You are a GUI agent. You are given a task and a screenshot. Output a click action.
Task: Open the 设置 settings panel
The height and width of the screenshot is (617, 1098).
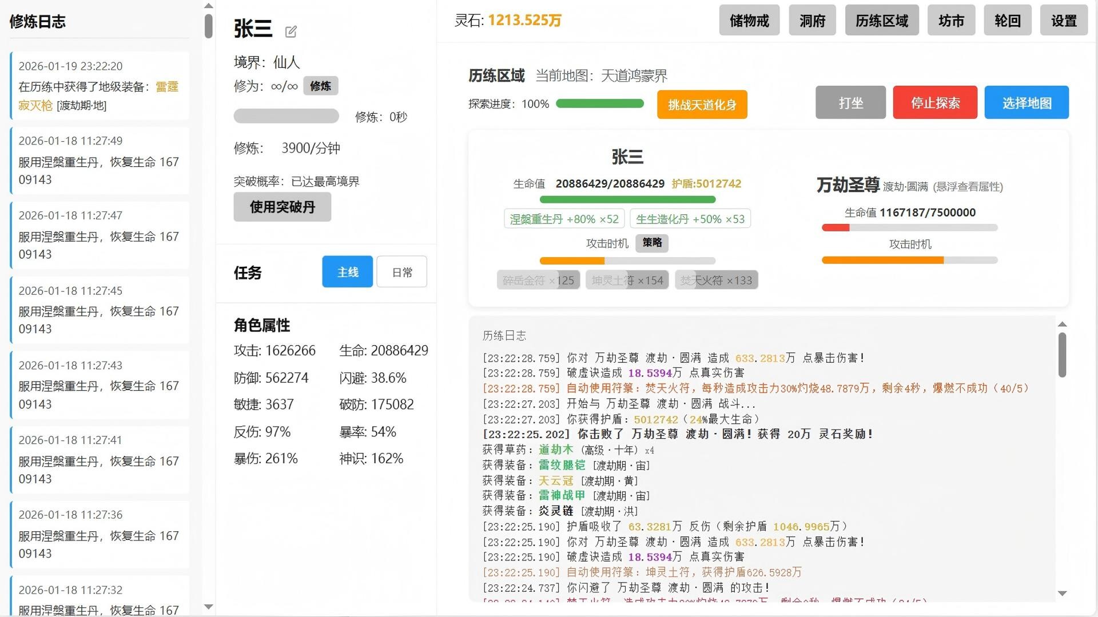tap(1064, 20)
